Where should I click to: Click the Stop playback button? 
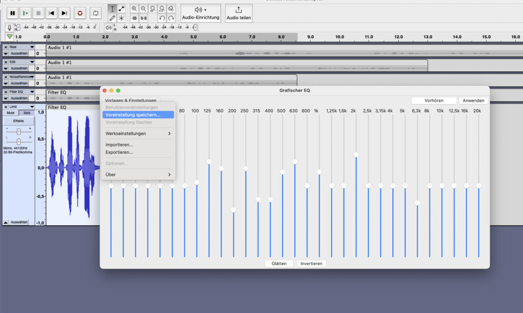tap(38, 13)
